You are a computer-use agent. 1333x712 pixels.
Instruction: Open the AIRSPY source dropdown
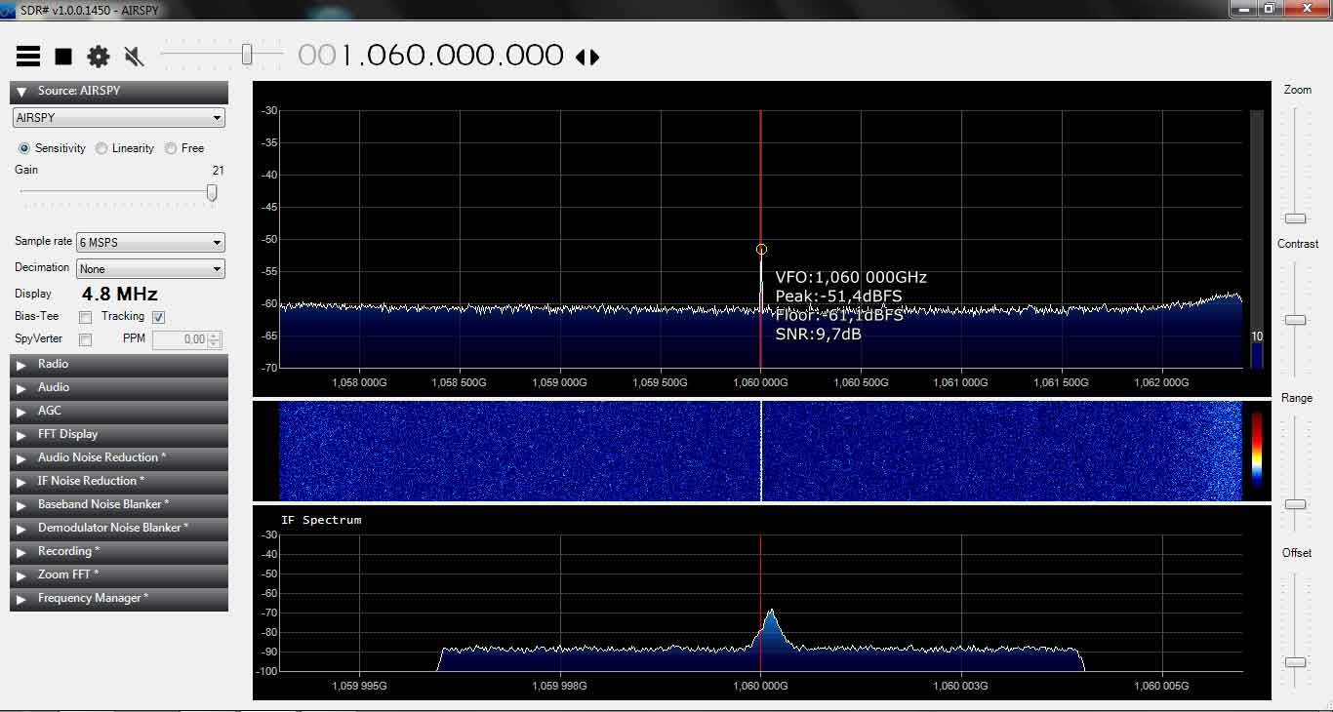pyautogui.click(x=119, y=118)
